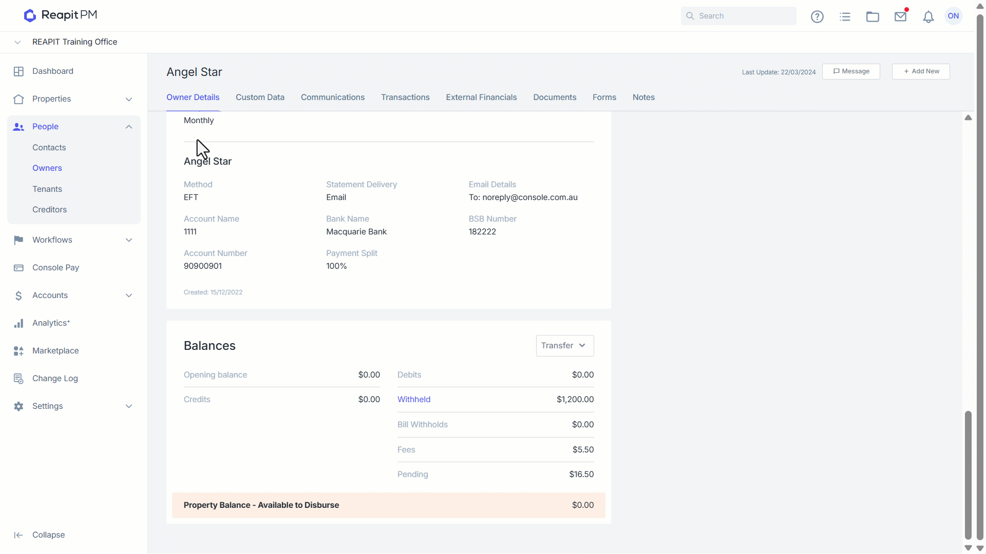Switch to the Communications tab
Screen dimensions: 986x554
pos(333,97)
